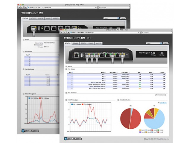
Task: Click the add bookmark plus icon in the PRO window
Action: 68,32
